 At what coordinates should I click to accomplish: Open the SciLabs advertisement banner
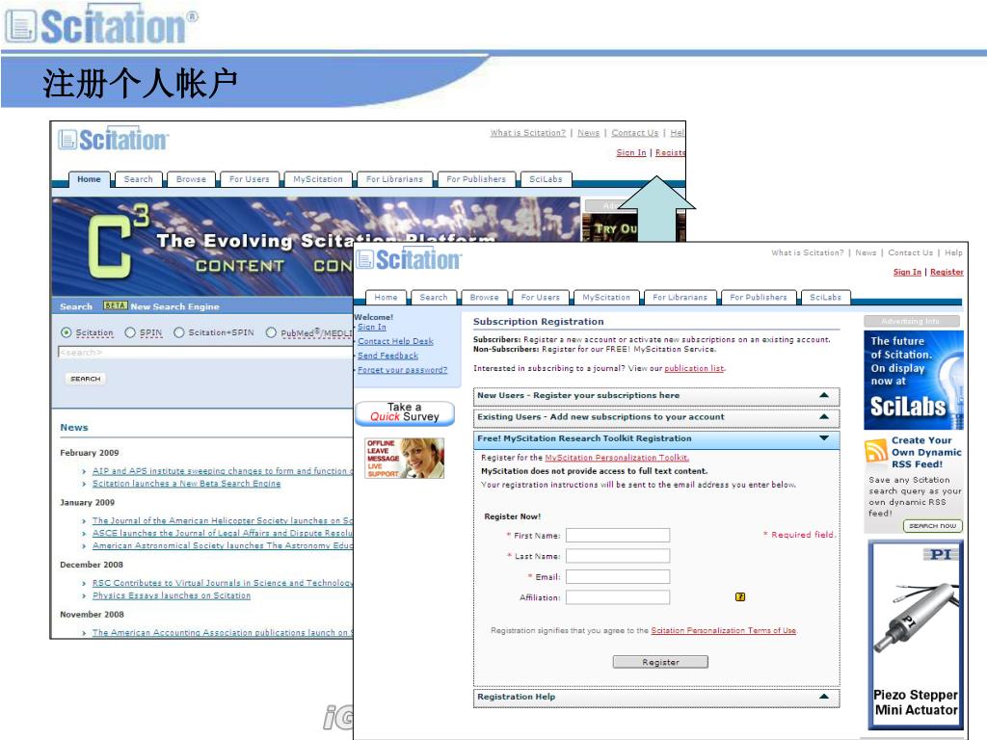[x=914, y=380]
